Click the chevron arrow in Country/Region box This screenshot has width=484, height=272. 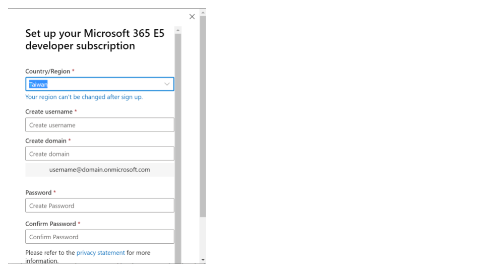click(167, 84)
